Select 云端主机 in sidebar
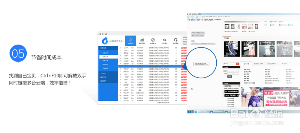Screen dimensions: 300x133 tap(105, 53)
